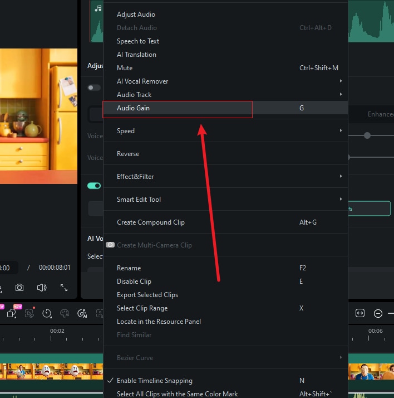Choose Select Clip Range
The width and height of the screenshot is (394, 398).
point(225,308)
